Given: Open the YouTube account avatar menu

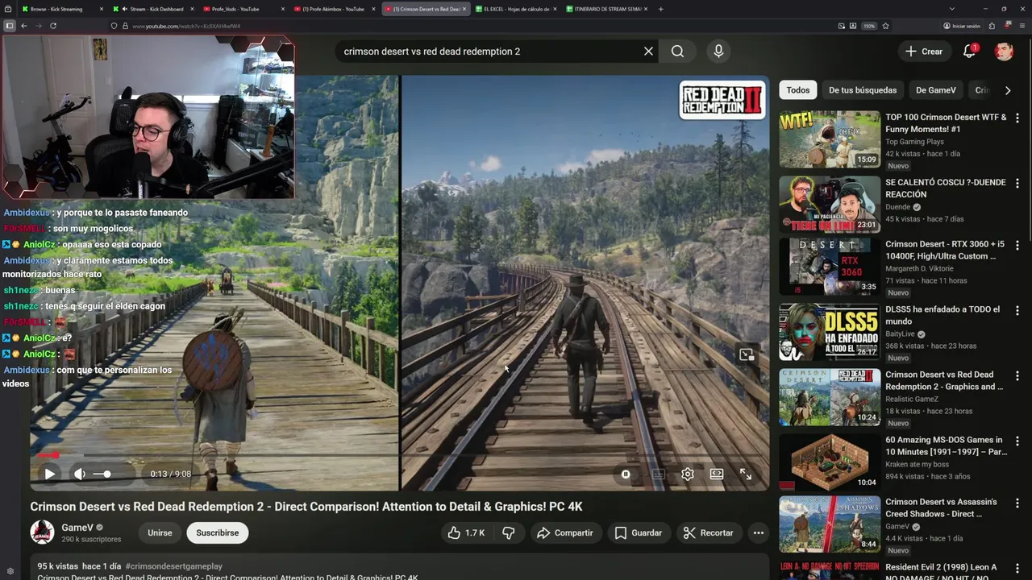Looking at the screenshot, I should [1004, 51].
